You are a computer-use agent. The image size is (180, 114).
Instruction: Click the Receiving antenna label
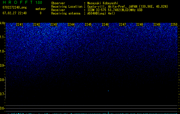[66, 13]
